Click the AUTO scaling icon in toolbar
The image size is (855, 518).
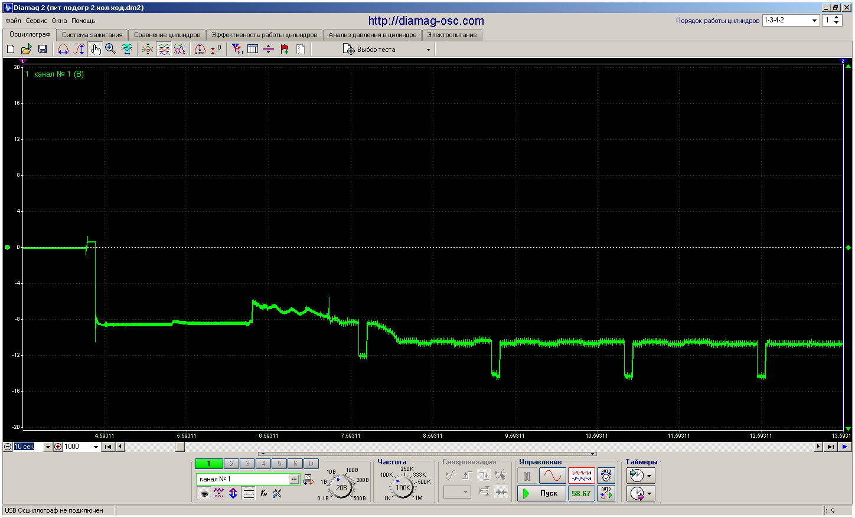coord(200,50)
